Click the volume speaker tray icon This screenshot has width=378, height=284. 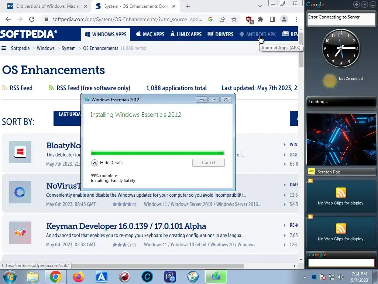341,277
